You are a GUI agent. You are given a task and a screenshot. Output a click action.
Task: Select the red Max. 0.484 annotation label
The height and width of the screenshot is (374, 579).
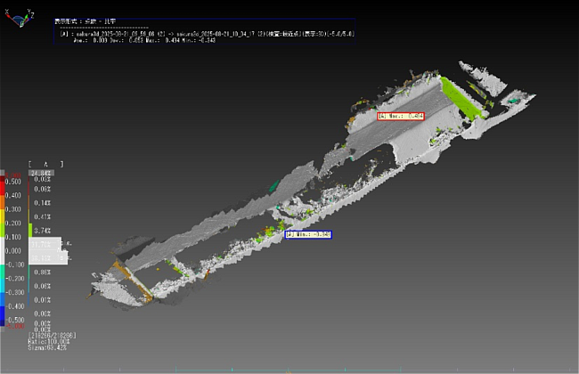coord(401,116)
